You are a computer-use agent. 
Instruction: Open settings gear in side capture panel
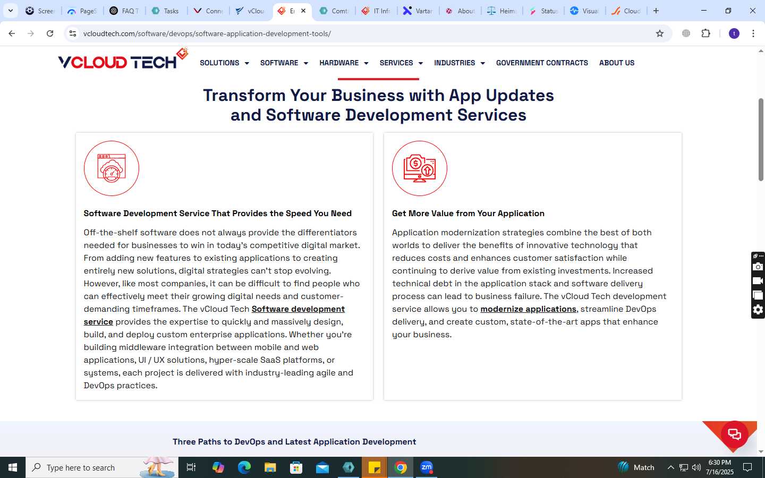tap(758, 310)
